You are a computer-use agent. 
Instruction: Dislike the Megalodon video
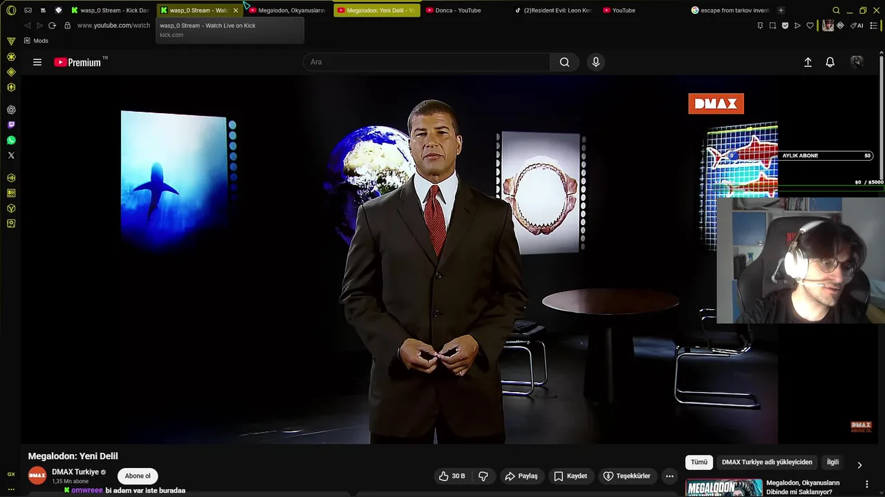click(x=483, y=476)
